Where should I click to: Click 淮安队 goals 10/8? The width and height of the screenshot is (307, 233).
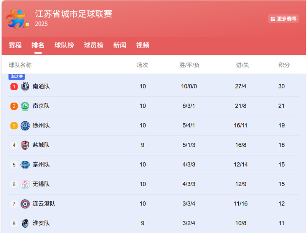pyautogui.click(x=241, y=223)
